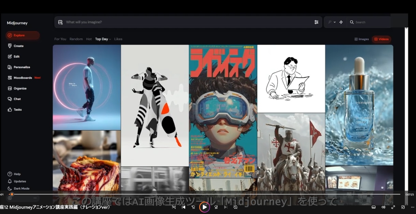Image resolution: width=416 pixels, height=214 pixels.
Task: Open Help in the sidebar
Action: [x=14, y=174]
